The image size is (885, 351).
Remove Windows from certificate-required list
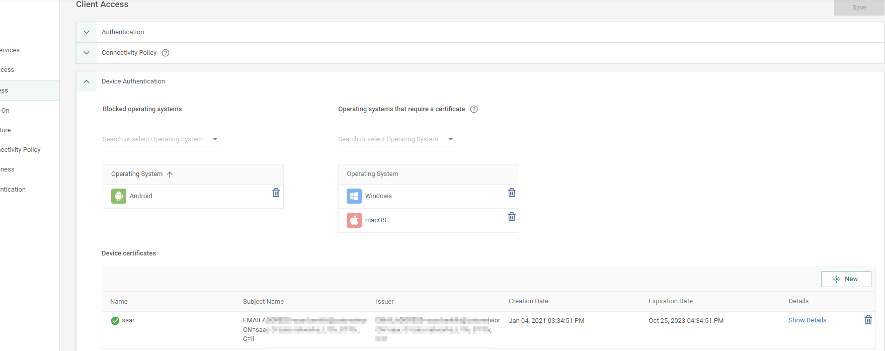(511, 193)
